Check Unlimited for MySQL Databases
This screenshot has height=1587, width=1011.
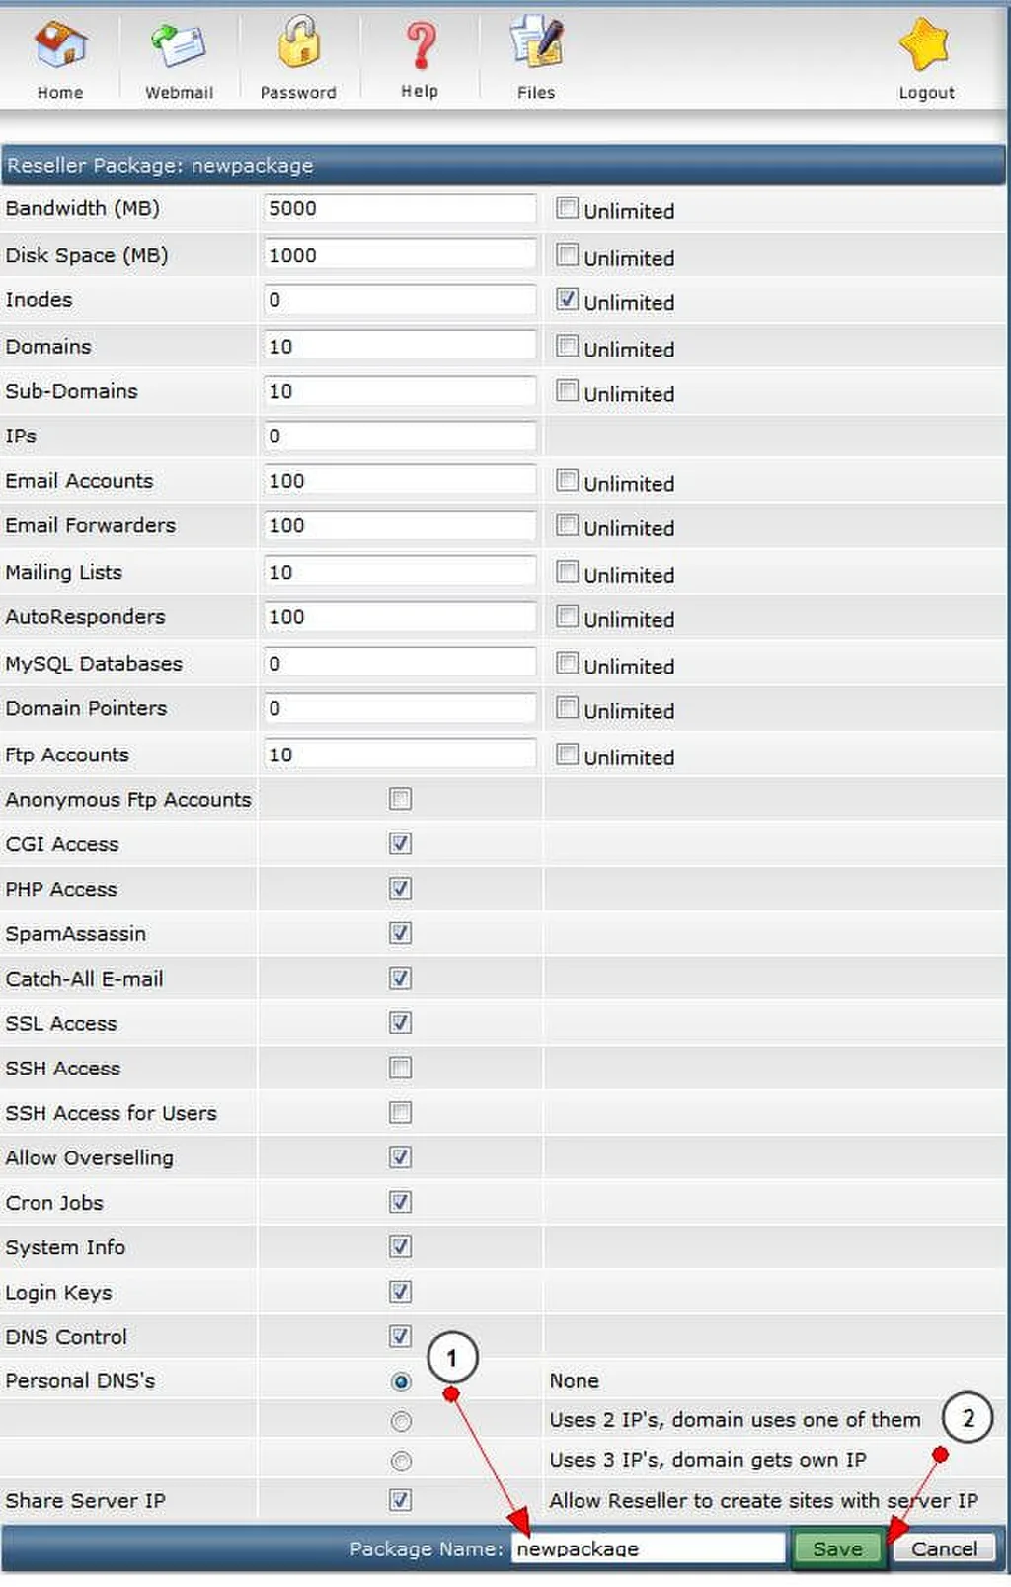567,663
